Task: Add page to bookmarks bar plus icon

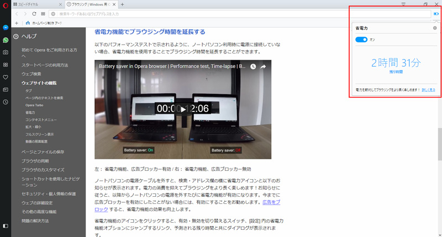Action: [17, 23]
